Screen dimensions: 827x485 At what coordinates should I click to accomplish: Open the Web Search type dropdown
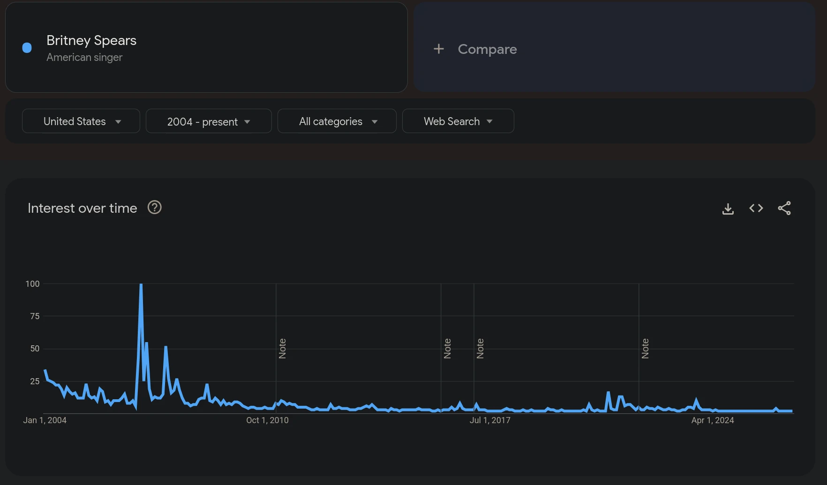click(458, 121)
